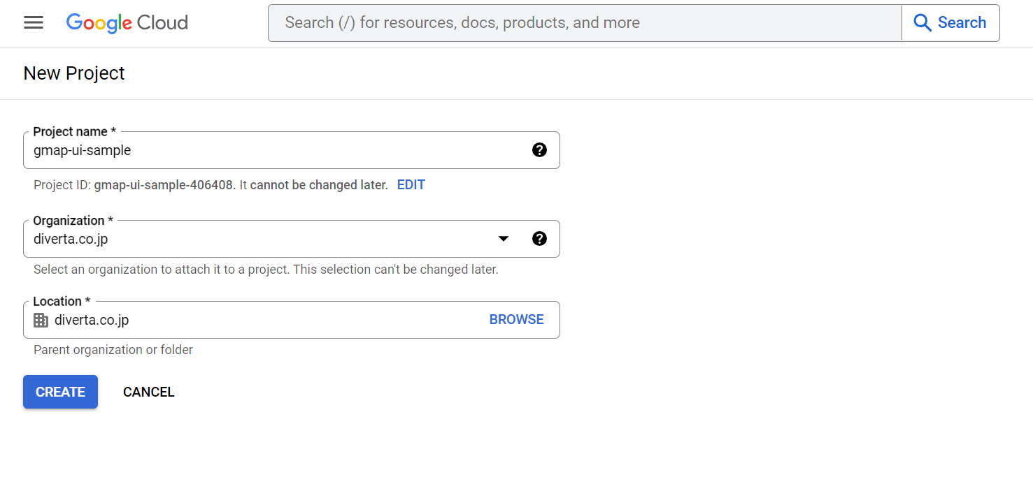Open the navigation hamburger menu
This screenshot has height=500, width=1033.
pos(33,22)
